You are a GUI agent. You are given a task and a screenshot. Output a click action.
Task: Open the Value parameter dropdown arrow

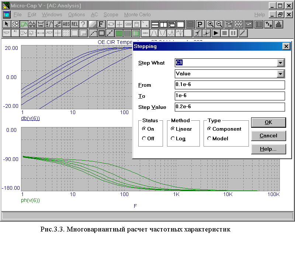pyautogui.click(x=280, y=74)
